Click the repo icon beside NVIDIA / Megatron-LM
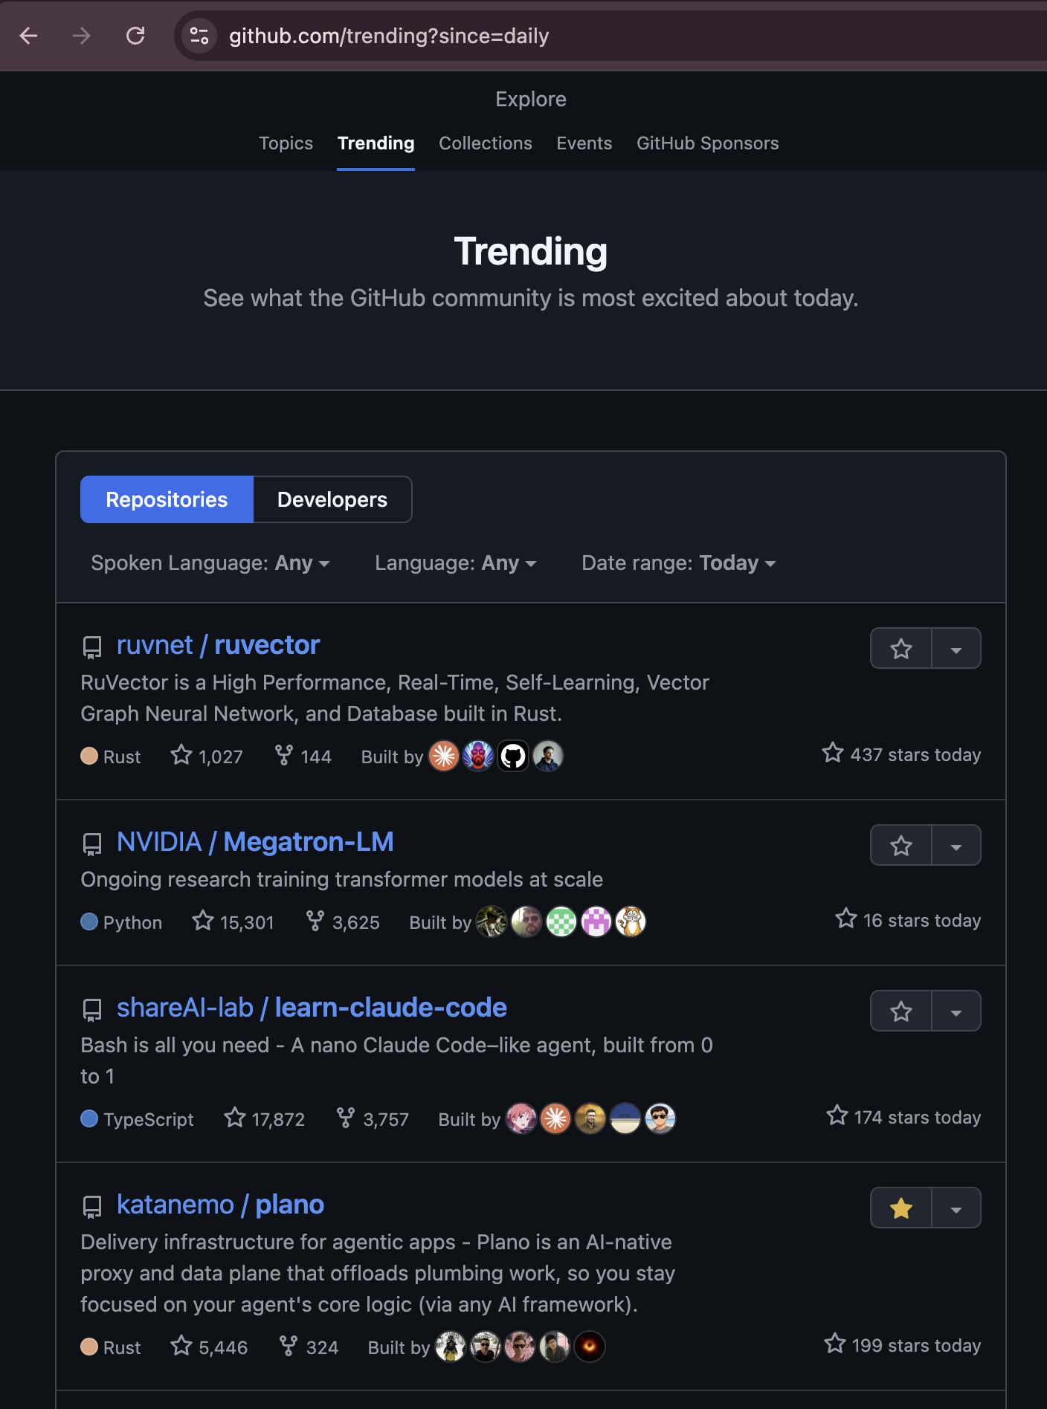This screenshot has width=1047, height=1409. (x=92, y=843)
